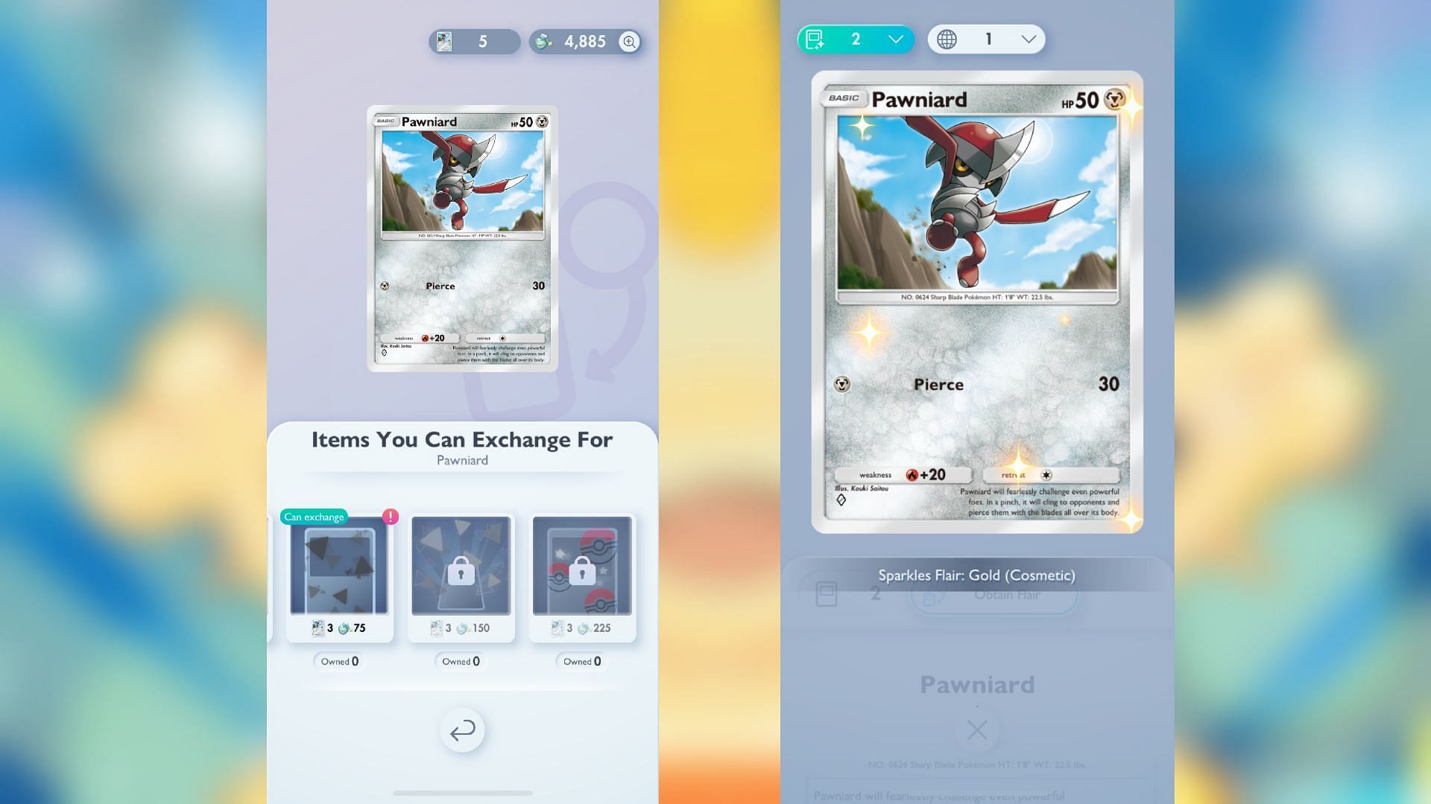Click the search/magnify icon top right

coord(629,41)
